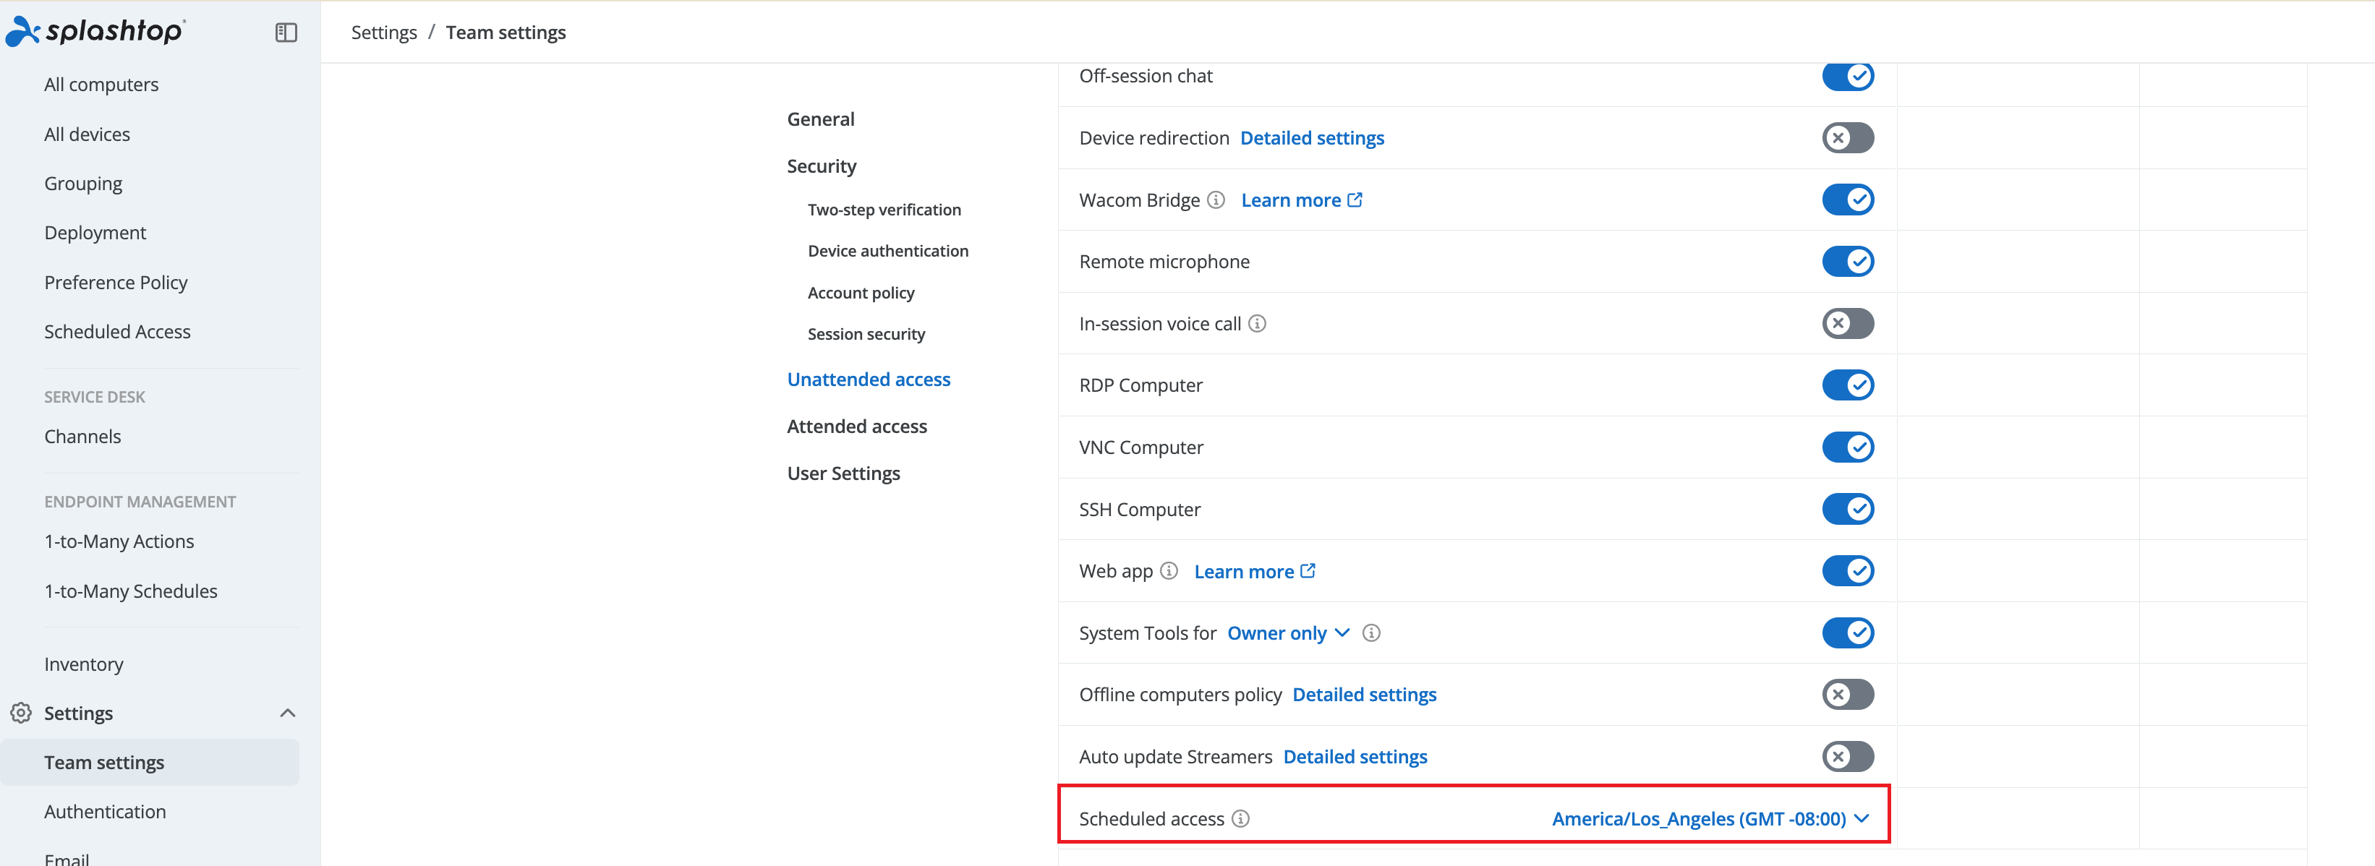Open Channels under Service Desk
This screenshot has height=866, width=2375.
[x=83, y=437]
